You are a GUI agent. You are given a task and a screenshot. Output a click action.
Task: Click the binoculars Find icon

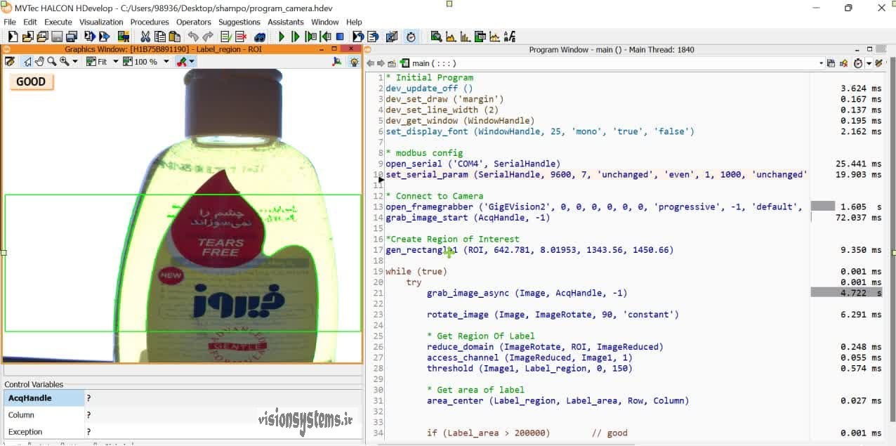click(x=260, y=37)
